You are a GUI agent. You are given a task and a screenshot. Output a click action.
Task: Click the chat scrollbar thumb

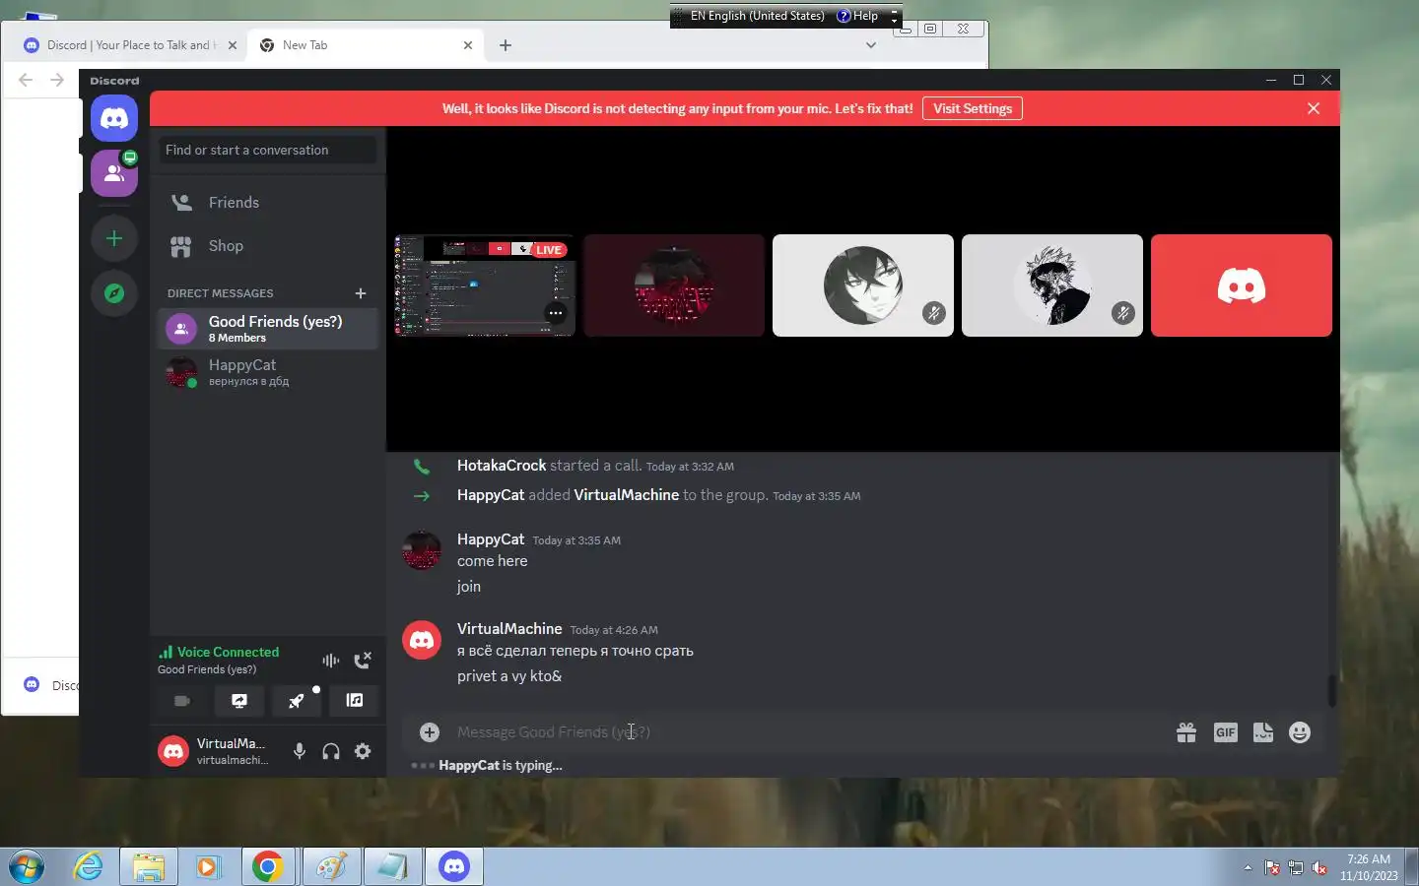[1331, 690]
